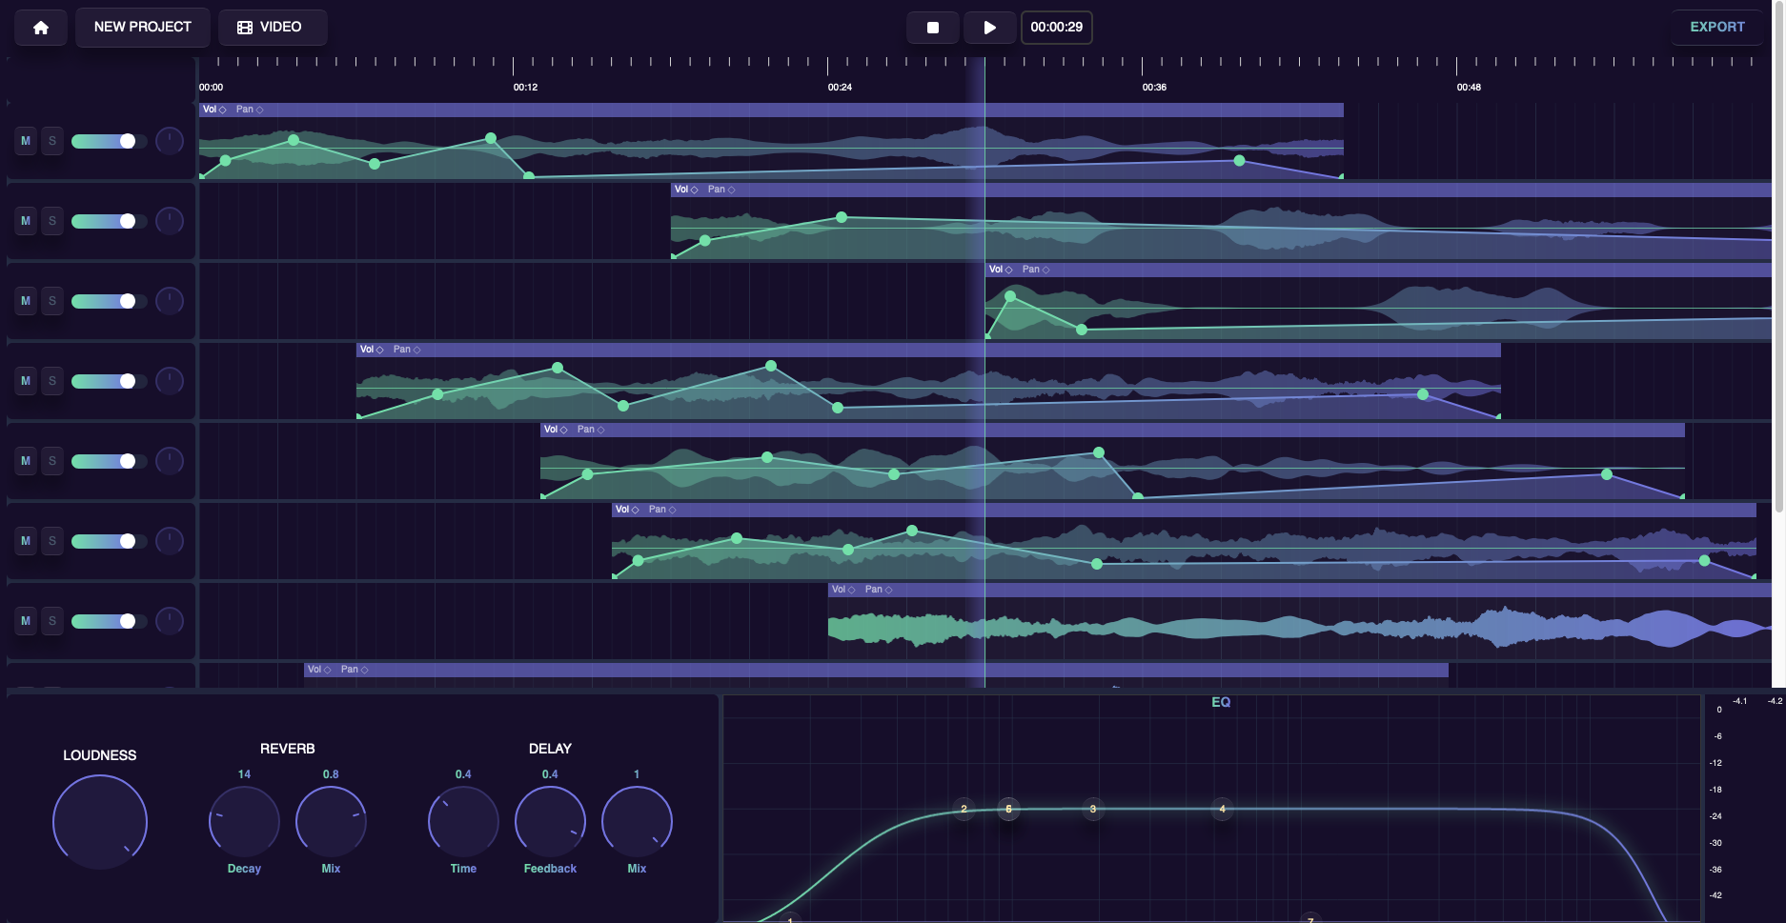The image size is (1786, 923).
Task: Select EQ band node 6
Action: [x=1008, y=809]
